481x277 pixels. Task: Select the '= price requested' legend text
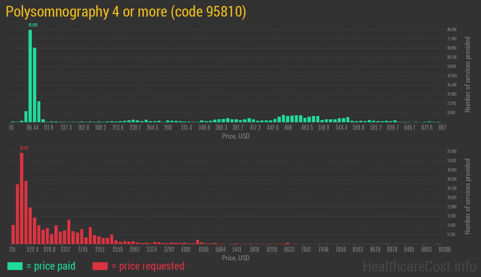(148, 266)
